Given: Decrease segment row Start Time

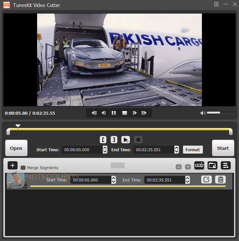Looking at the screenshot, I should pos(113,182).
